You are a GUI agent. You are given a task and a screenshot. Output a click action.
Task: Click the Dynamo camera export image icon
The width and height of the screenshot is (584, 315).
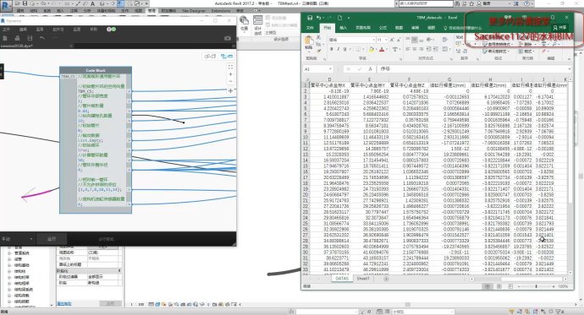tap(228, 38)
